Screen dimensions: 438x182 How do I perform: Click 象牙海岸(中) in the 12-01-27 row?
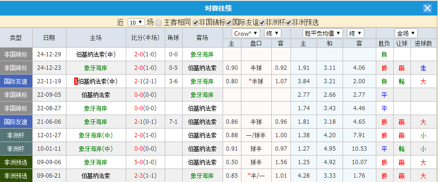point(95,135)
